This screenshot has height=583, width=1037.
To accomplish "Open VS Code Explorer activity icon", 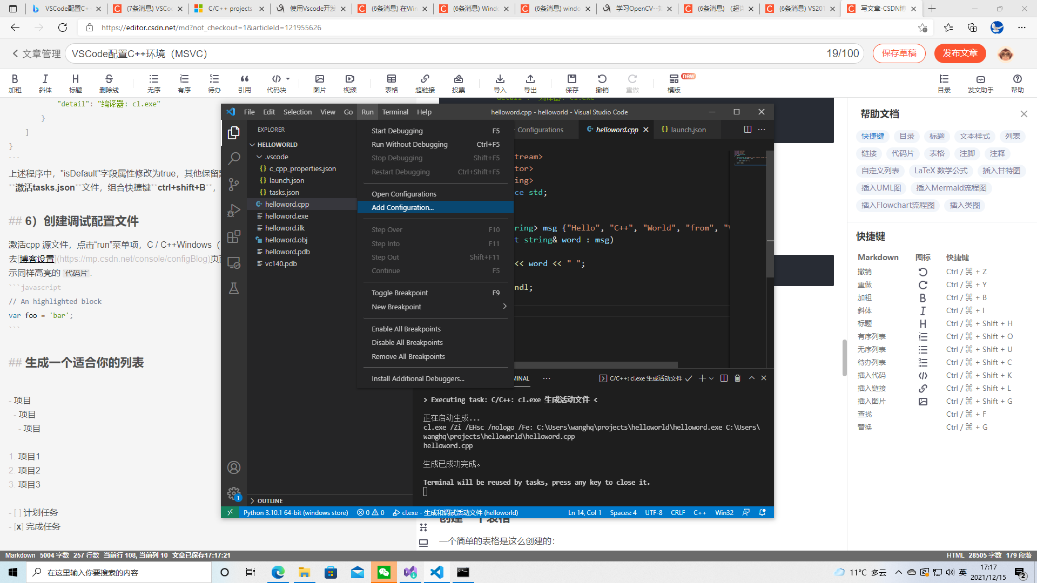I will click(x=234, y=133).
